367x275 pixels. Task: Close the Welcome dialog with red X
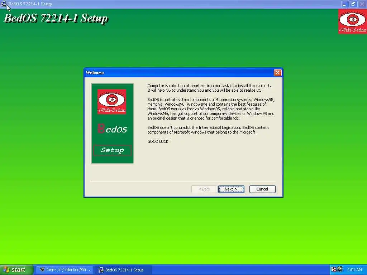point(277,72)
